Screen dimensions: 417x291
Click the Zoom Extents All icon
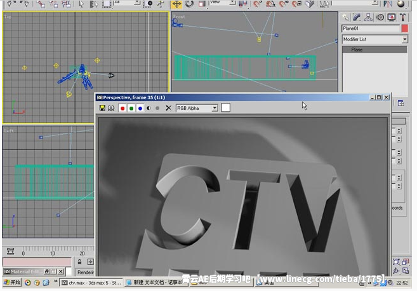point(406,262)
